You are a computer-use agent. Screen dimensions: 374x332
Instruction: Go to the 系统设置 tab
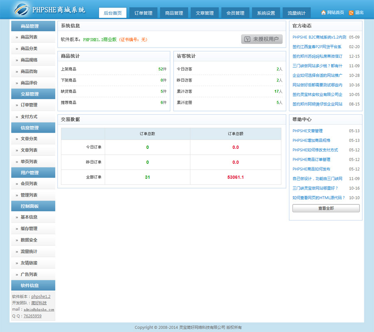click(x=266, y=13)
